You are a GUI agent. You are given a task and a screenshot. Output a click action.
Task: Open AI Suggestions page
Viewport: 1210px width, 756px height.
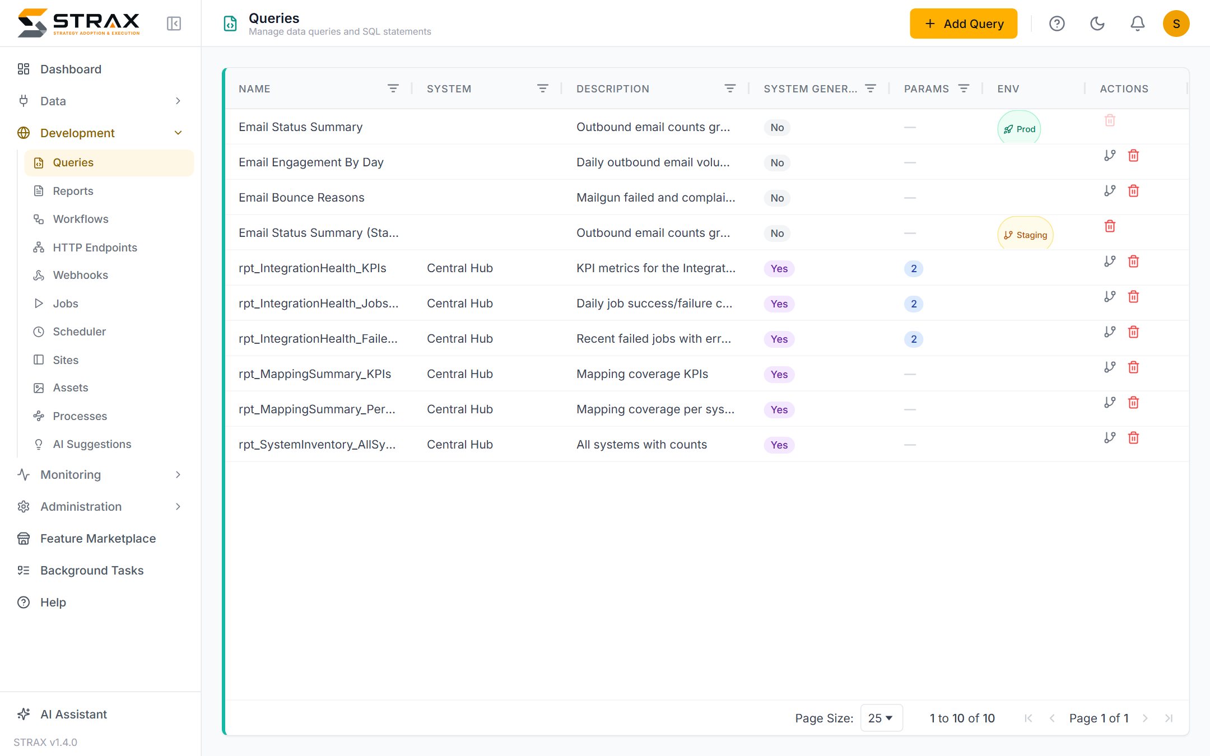[109, 444]
